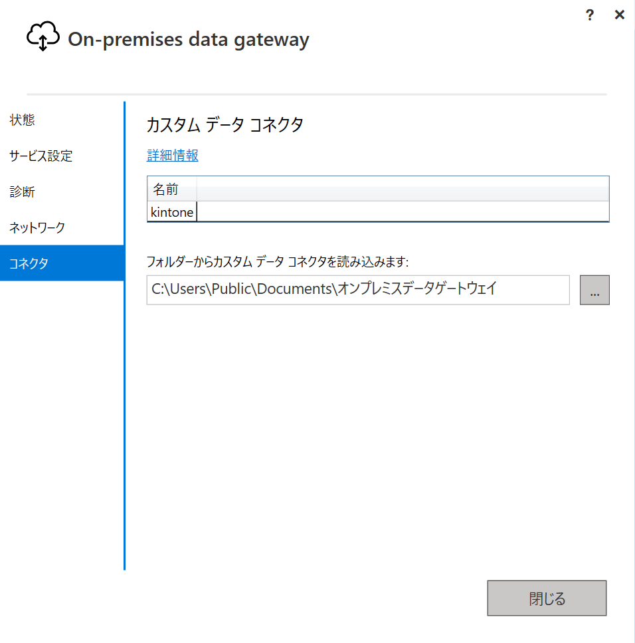Image resolution: width=635 pixels, height=643 pixels.
Task: Select the ネットワーク tab
Action: pyautogui.click(x=37, y=228)
